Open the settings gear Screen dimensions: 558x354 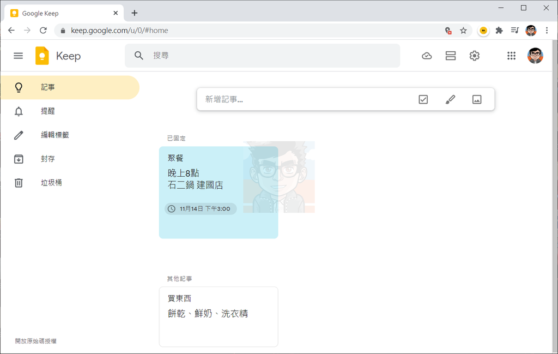click(475, 56)
